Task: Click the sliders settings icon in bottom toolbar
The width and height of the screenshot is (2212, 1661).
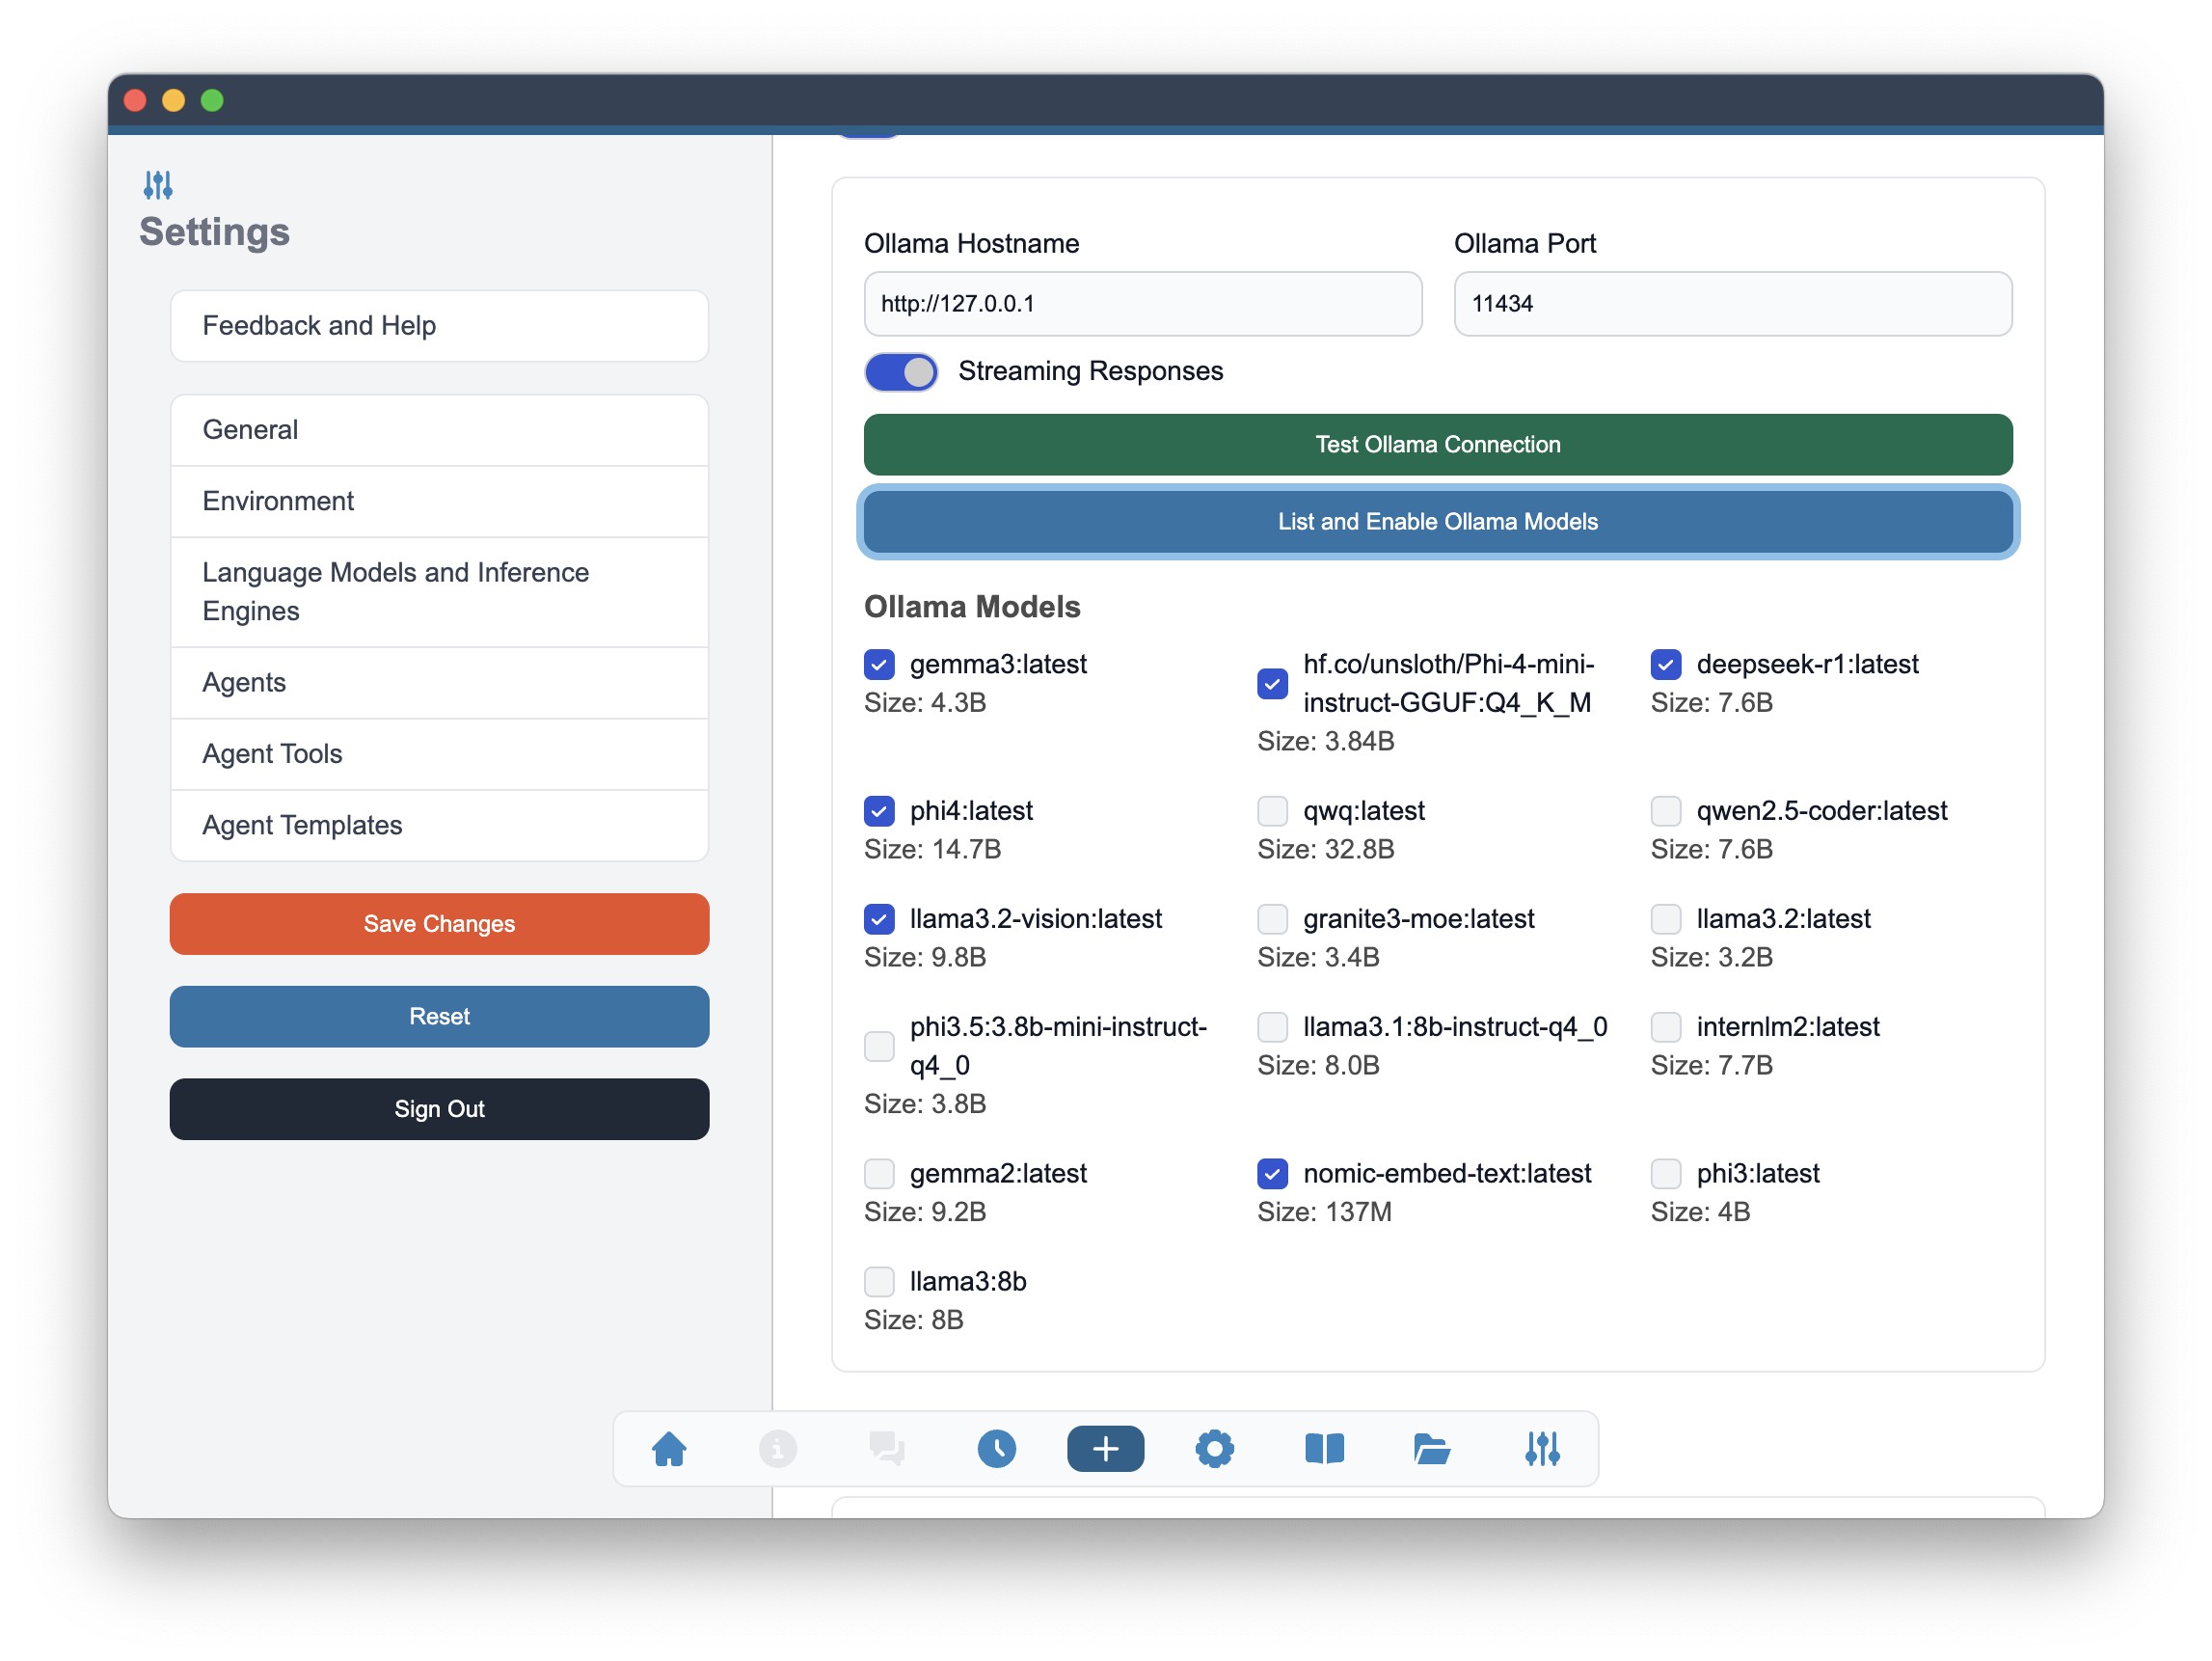Action: coord(1542,1448)
